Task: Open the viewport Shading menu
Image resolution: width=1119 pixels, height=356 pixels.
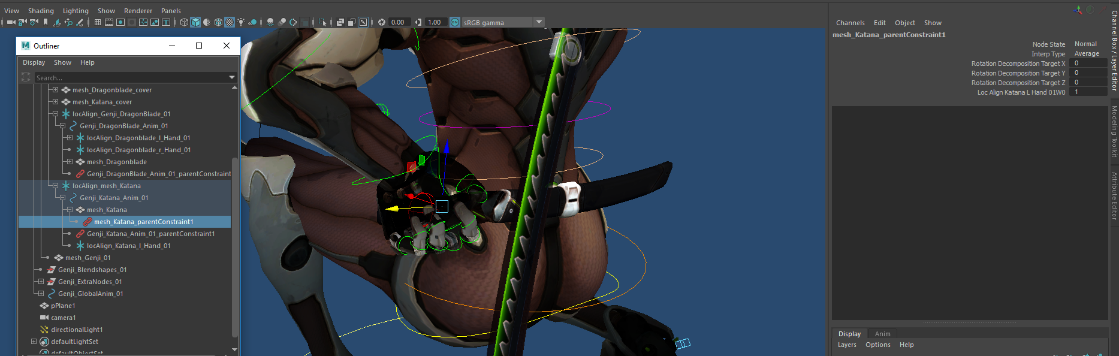Action: (x=41, y=11)
